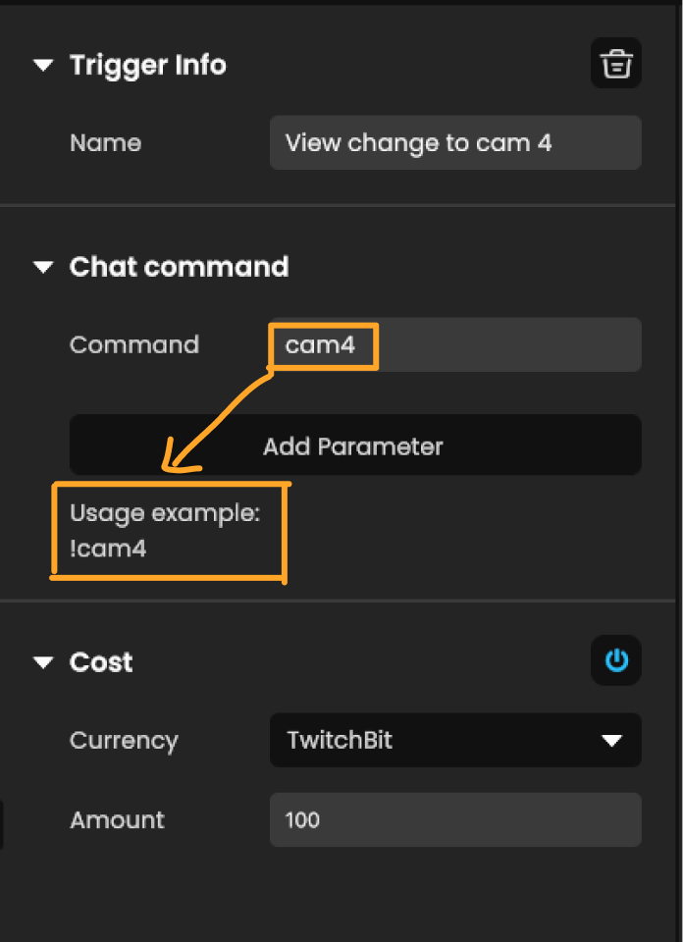Screen dimensions: 683x942
Task: Click the Command label
Action: 134,344
